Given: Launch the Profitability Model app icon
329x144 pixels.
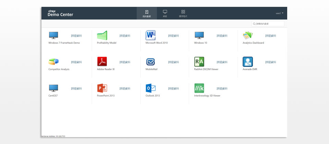Looking at the screenshot, I should tap(102, 35).
